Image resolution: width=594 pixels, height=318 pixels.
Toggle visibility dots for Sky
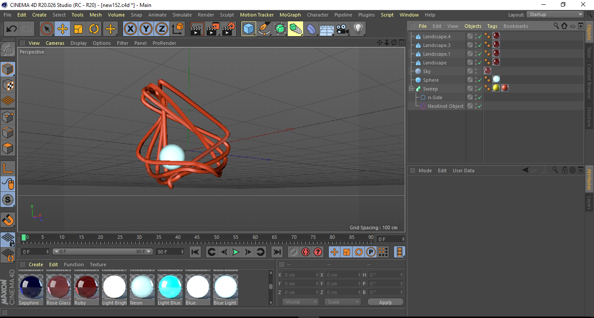(x=476, y=71)
